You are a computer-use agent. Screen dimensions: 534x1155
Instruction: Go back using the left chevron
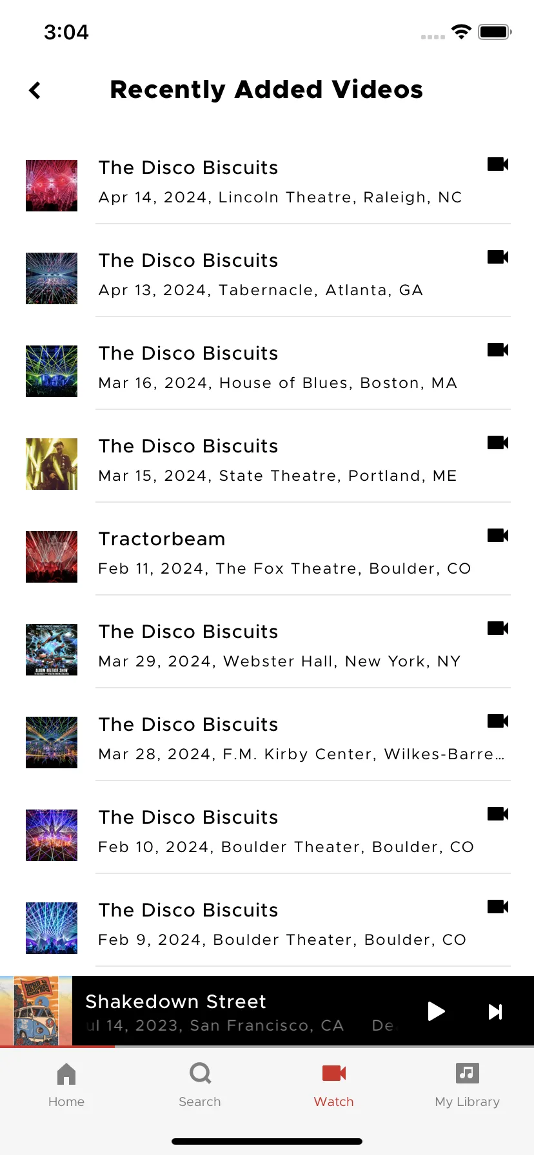click(x=35, y=90)
